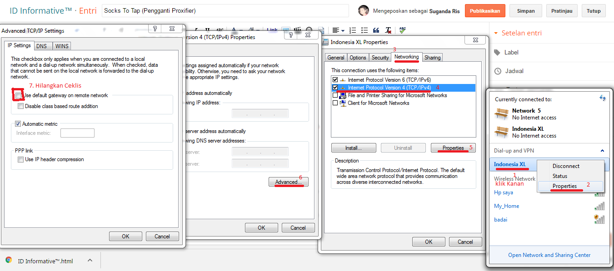
Task: Insert a block quote from editor toolbar
Action: pyautogui.click(x=376, y=30)
